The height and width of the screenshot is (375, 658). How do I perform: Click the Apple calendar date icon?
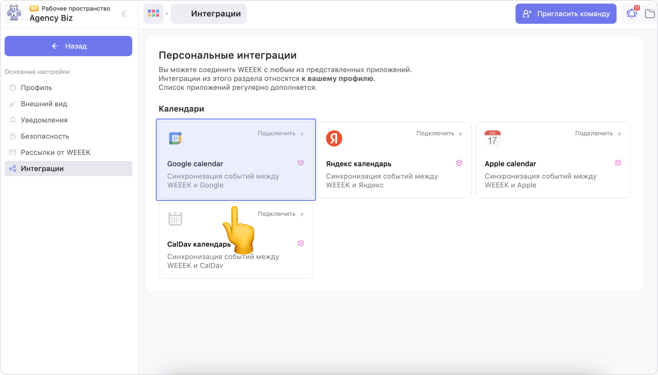click(x=492, y=138)
